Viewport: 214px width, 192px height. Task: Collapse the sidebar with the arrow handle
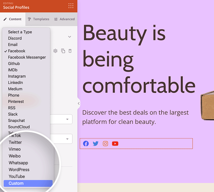click(x=79, y=103)
